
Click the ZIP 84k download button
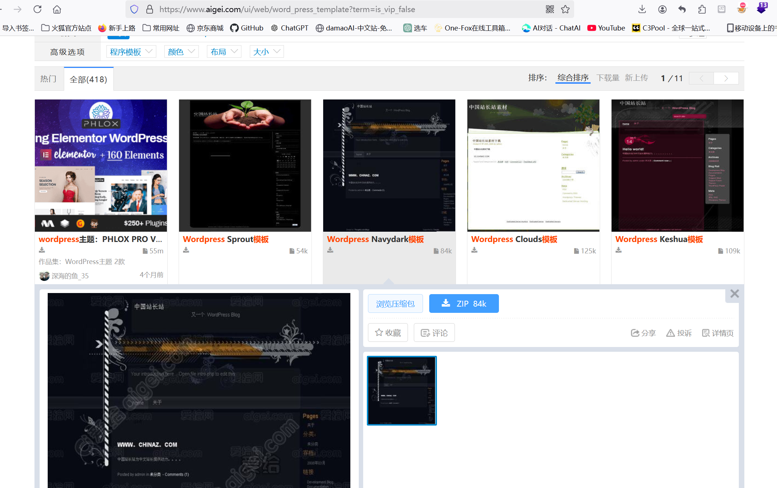[x=464, y=304]
